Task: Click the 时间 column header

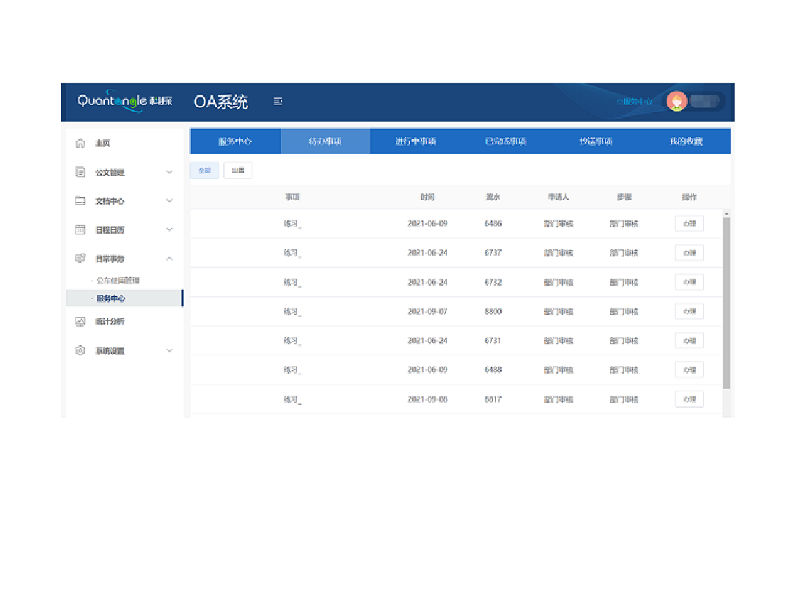Action: point(428,197)
